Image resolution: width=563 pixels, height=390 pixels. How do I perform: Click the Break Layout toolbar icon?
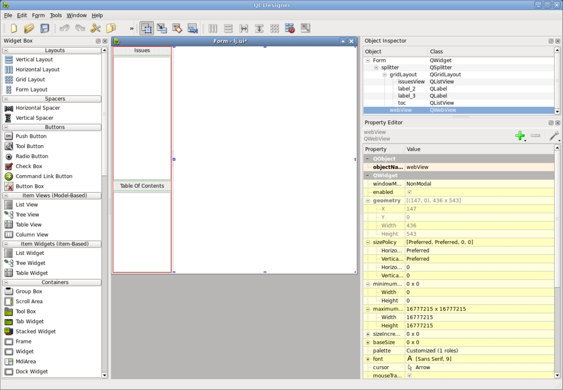click(x=290, y=28)
